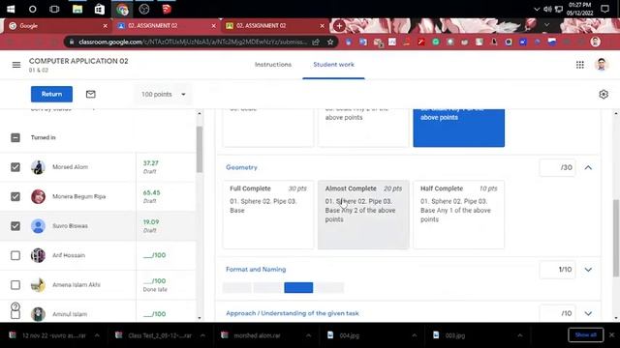
Task: Open new browser tab with plus button
Action: [339, 26]
